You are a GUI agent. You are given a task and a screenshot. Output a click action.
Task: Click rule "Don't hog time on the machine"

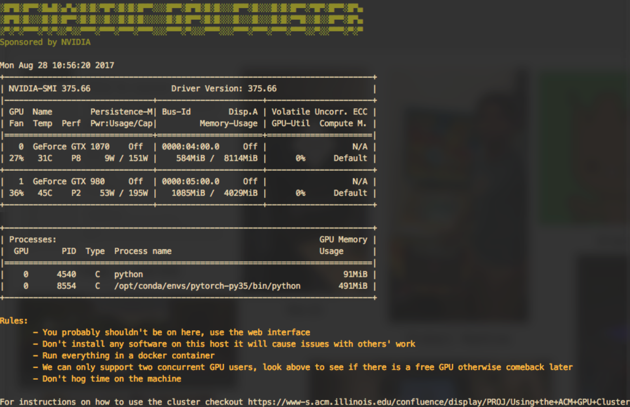(107, 379)
